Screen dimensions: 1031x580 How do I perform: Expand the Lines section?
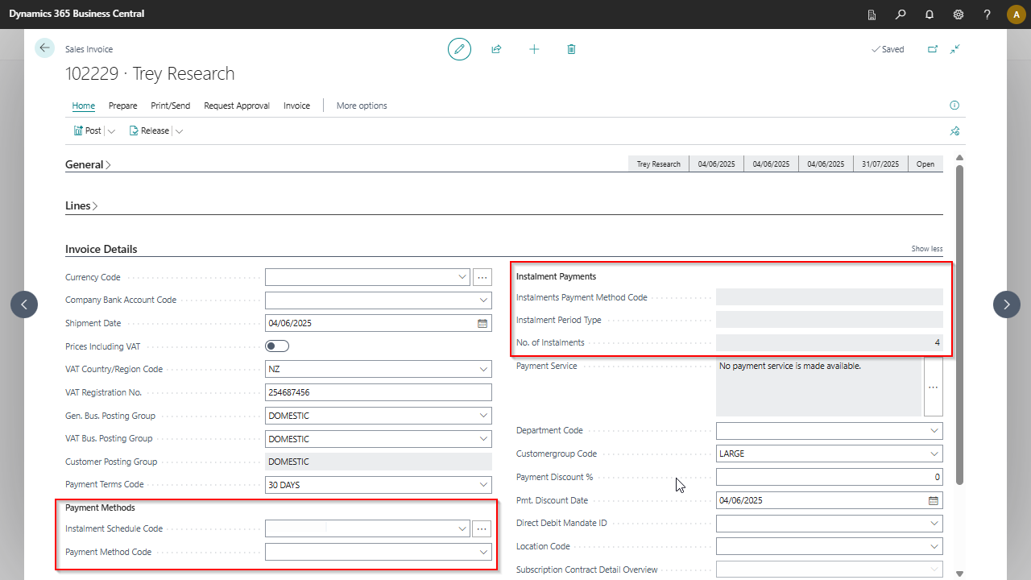point(81,205)
